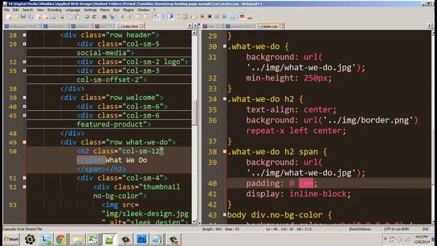Click the Save All toolbar icon
Viewport: 437px width, 246px height.
pyautogui.click(x=31, y=16)
